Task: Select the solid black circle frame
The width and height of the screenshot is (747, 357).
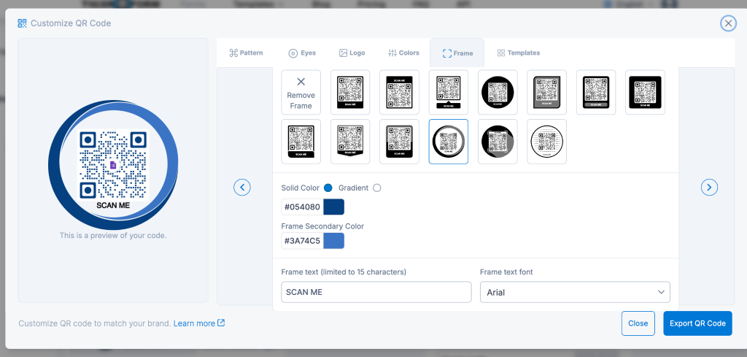Action: click(498, 93)
